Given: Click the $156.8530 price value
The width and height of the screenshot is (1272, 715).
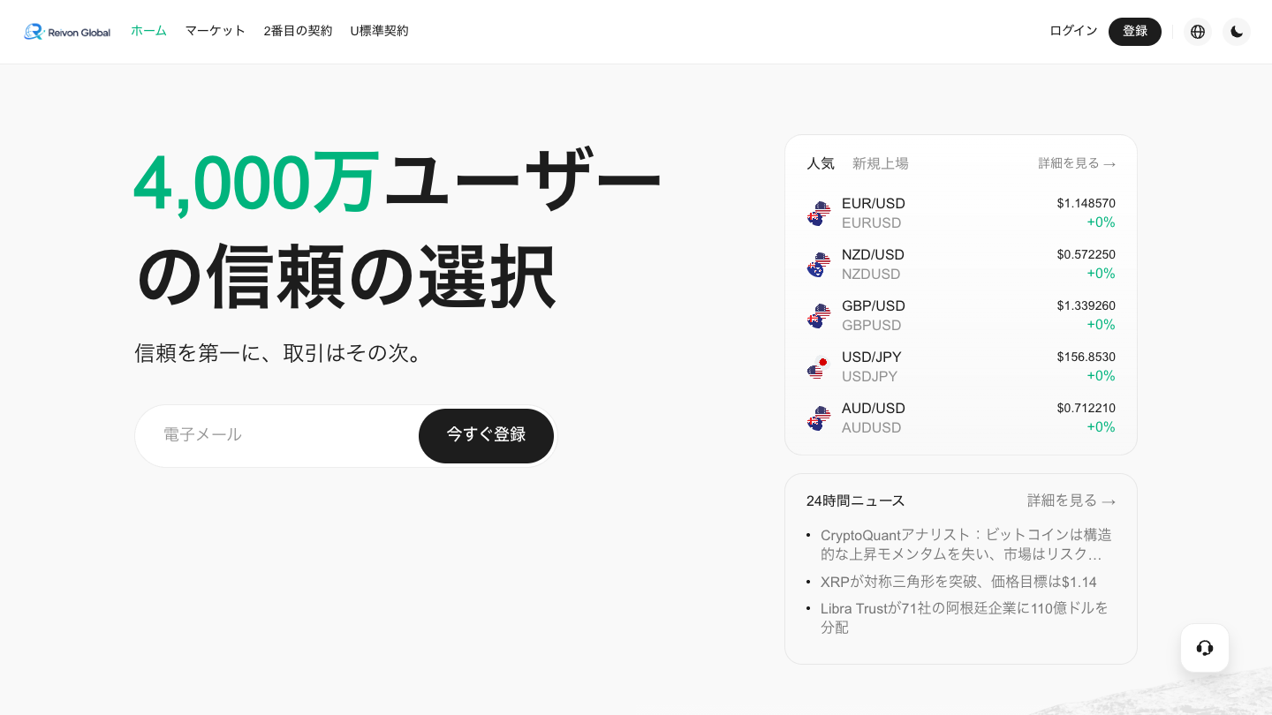Looking at the screenshot, I should [x=1086, y=357].
